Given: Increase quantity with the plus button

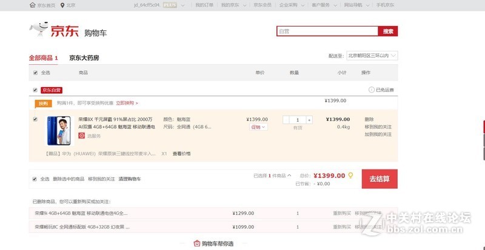Looking at the screenshot, I should click(309, 120).
